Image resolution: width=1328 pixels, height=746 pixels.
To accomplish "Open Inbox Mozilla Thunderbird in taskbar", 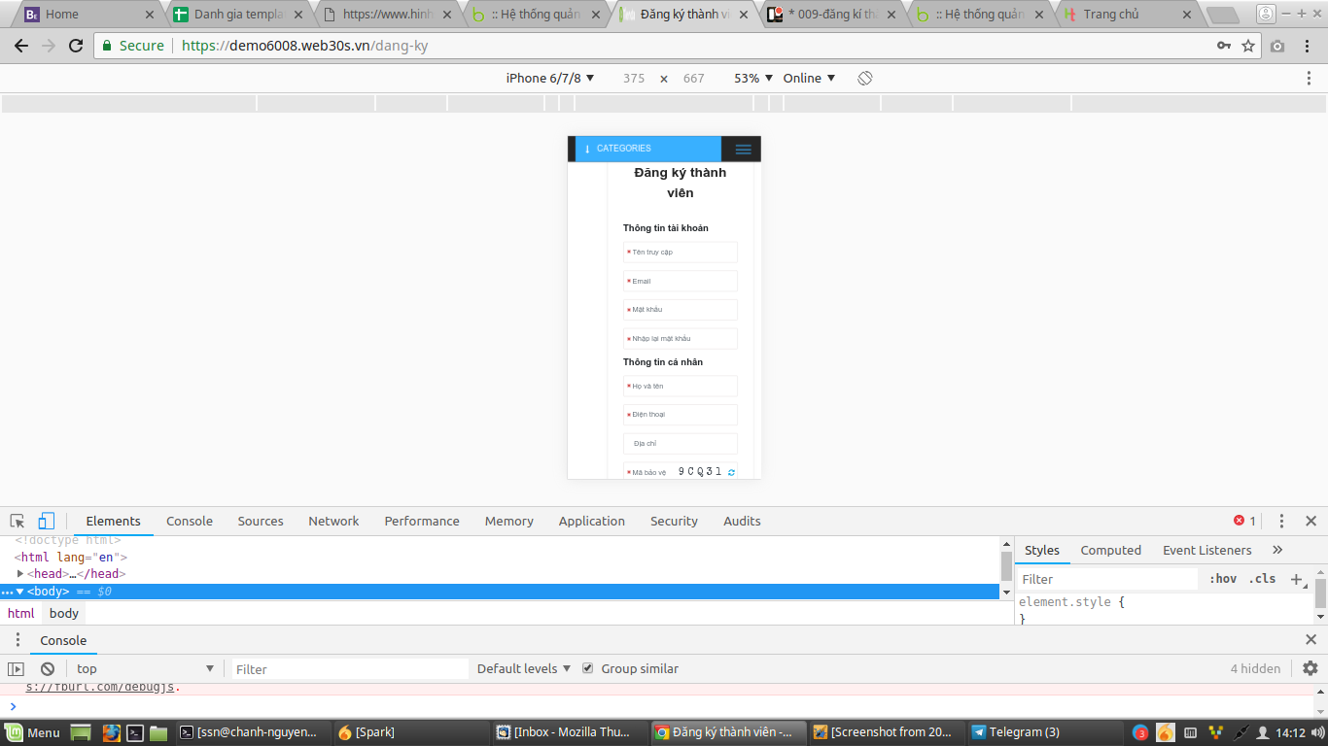I will (x=570, y=732).
